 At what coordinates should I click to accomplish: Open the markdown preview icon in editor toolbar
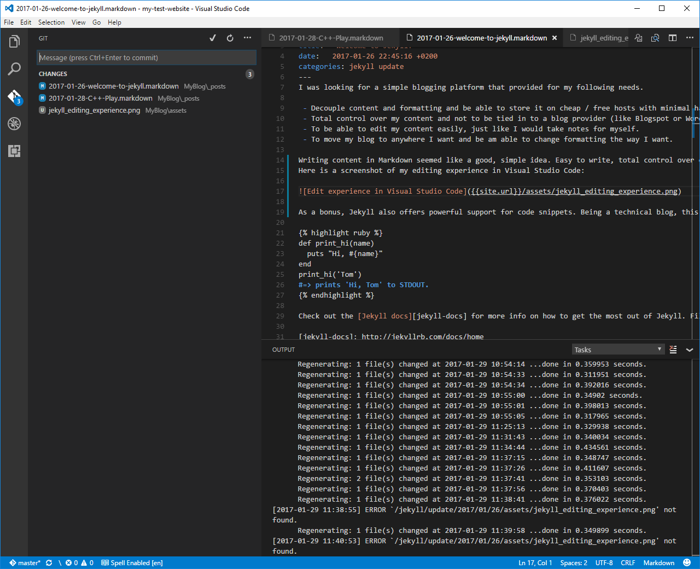[x=638, y=38]
